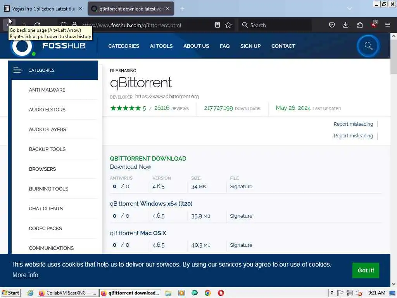
Task: Open the BROWSERS category
Action: tap(42, 169)
